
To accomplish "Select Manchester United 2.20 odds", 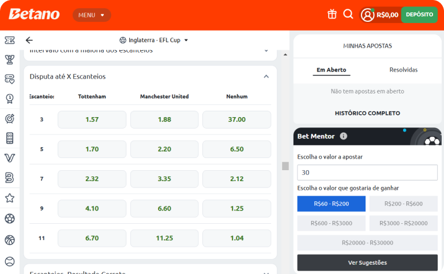I will point(164,149).
